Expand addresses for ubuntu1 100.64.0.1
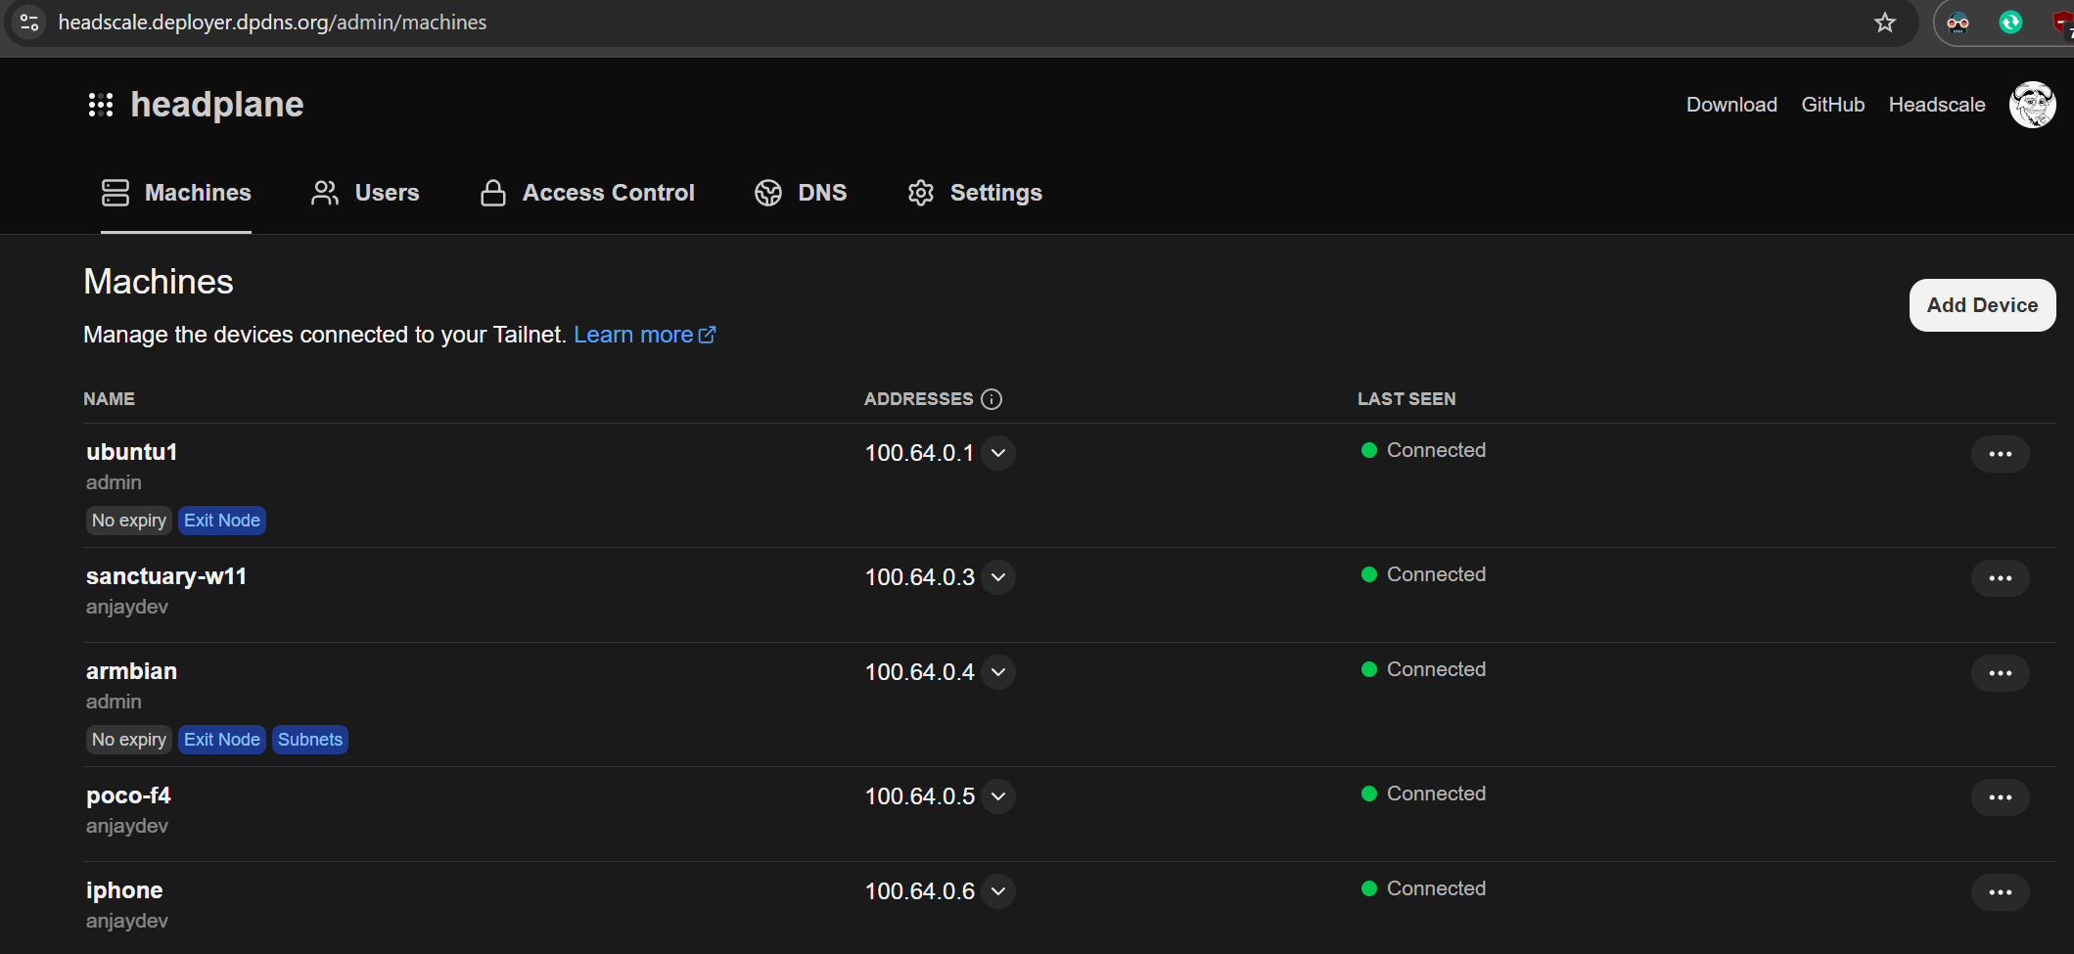This screenshot has height=954, width=2074. tap(998, 453)
